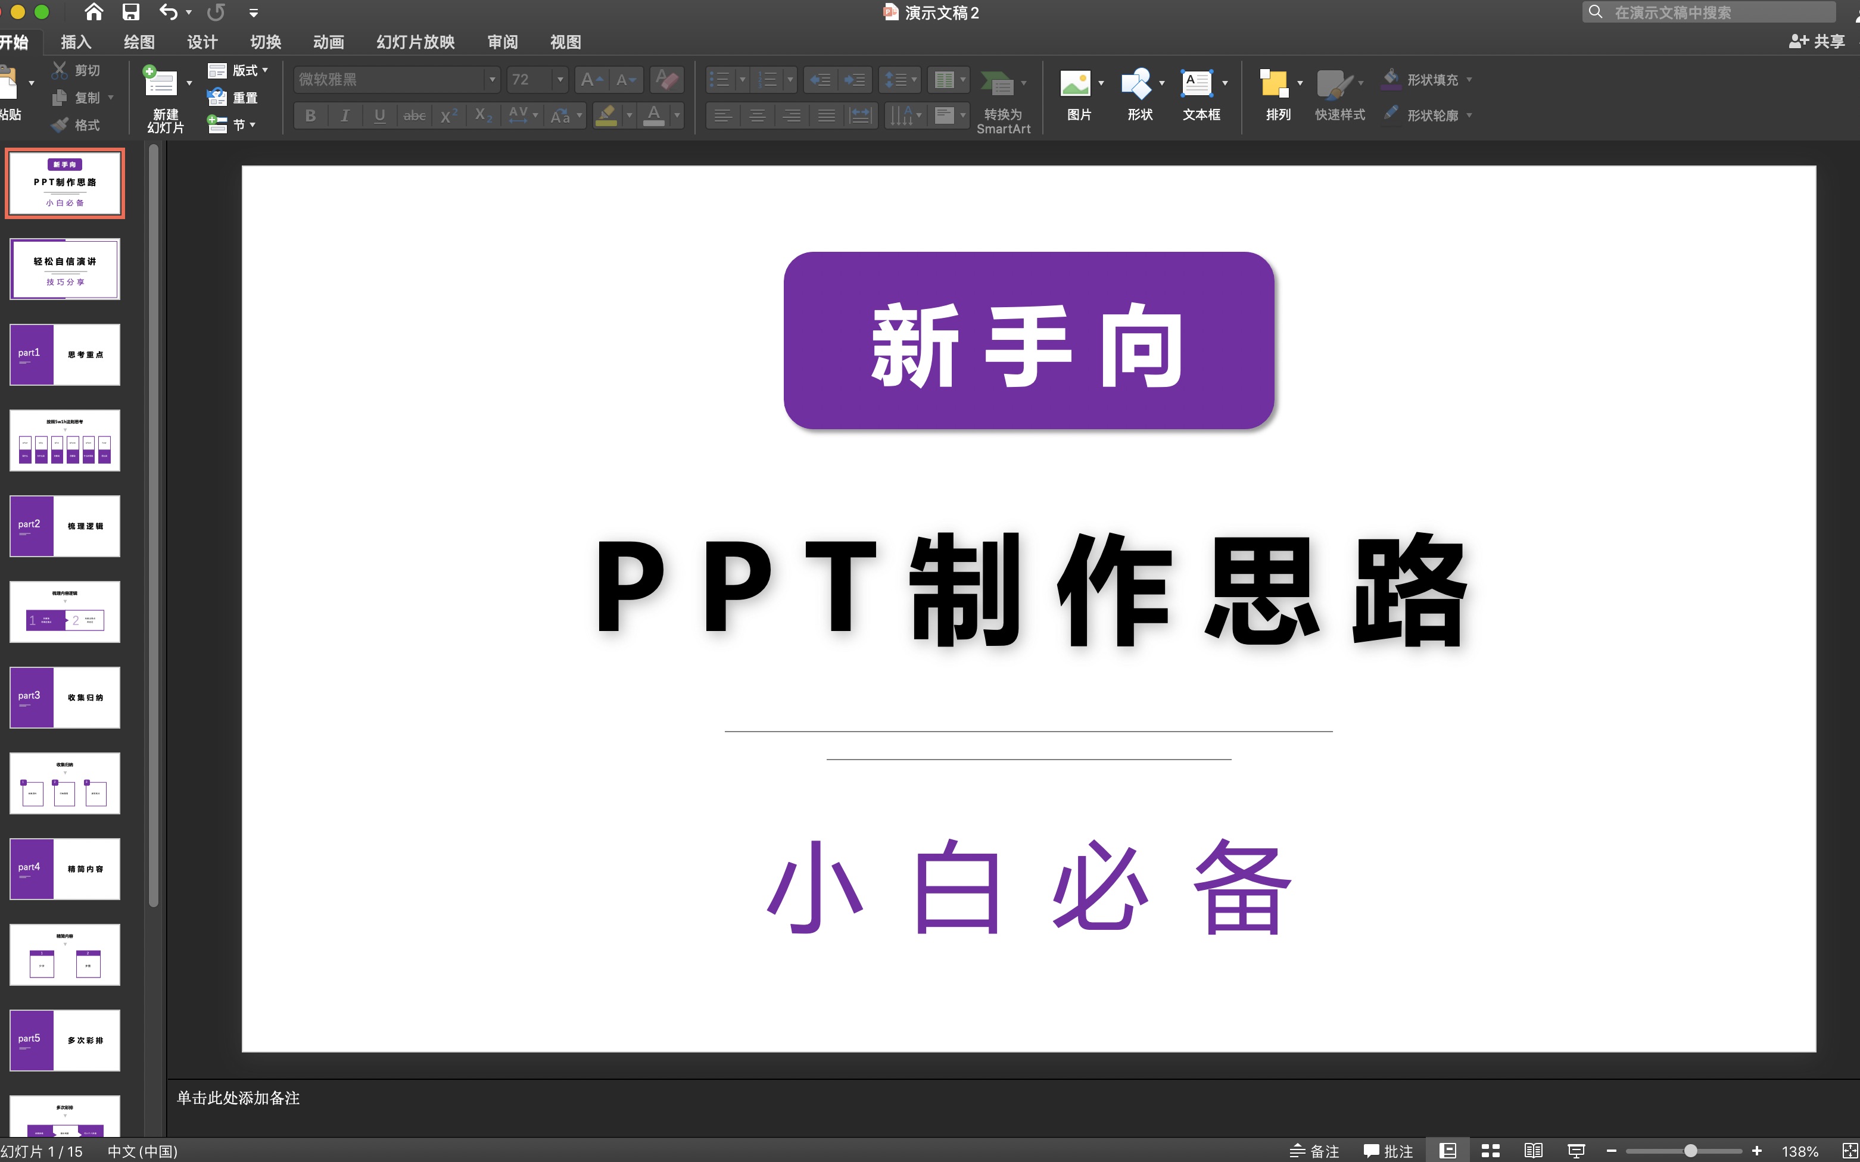This screenshot has height=1162, width=1860.
Task: Toggle strikethrough formatting
Action: (415, 115)
